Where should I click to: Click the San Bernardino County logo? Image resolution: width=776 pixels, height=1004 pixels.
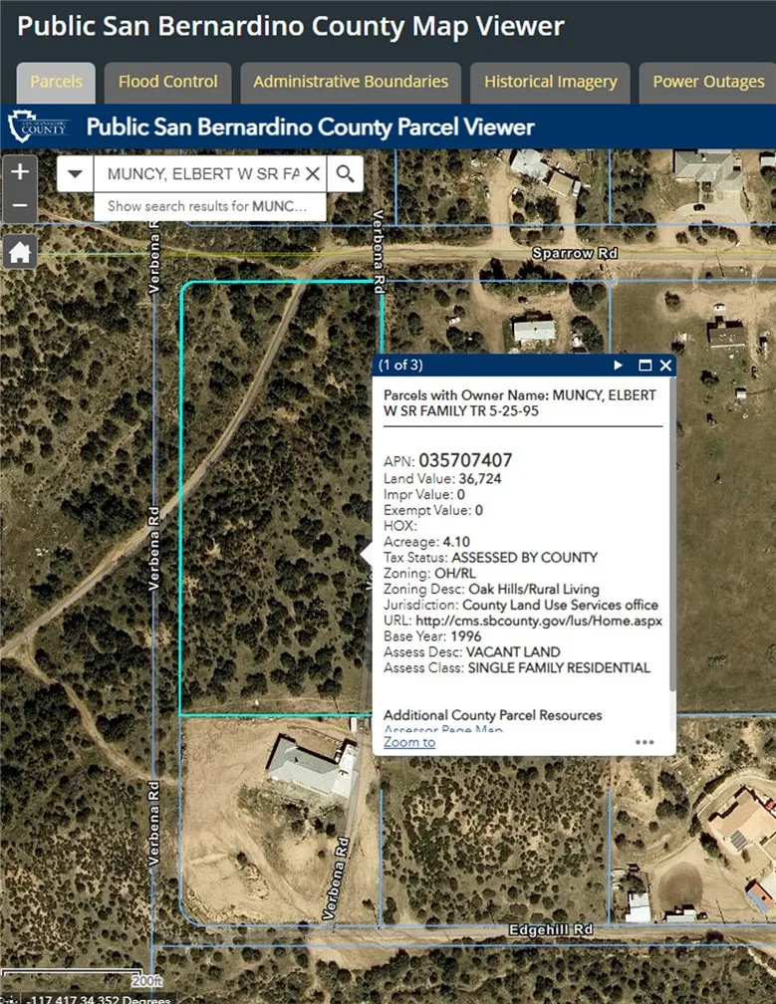[39, 126]
